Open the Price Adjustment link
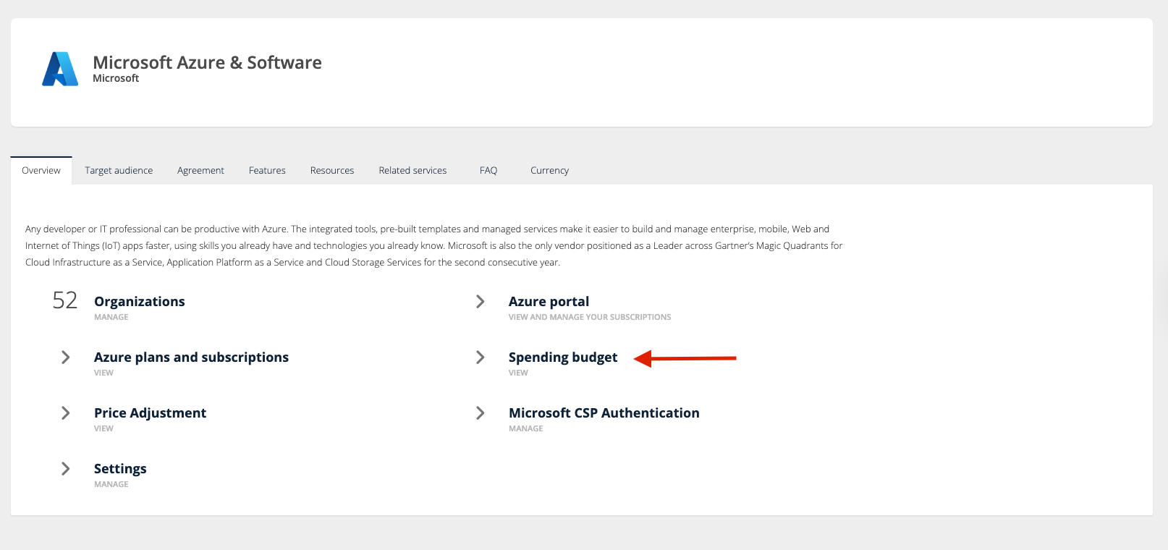 click(150, 413)
